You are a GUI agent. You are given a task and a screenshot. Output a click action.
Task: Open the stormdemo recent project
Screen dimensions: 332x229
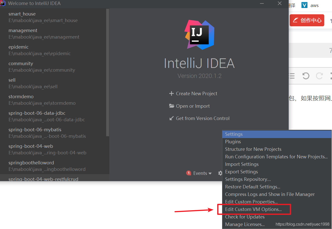pyautogui.click(x=53, y=100)
